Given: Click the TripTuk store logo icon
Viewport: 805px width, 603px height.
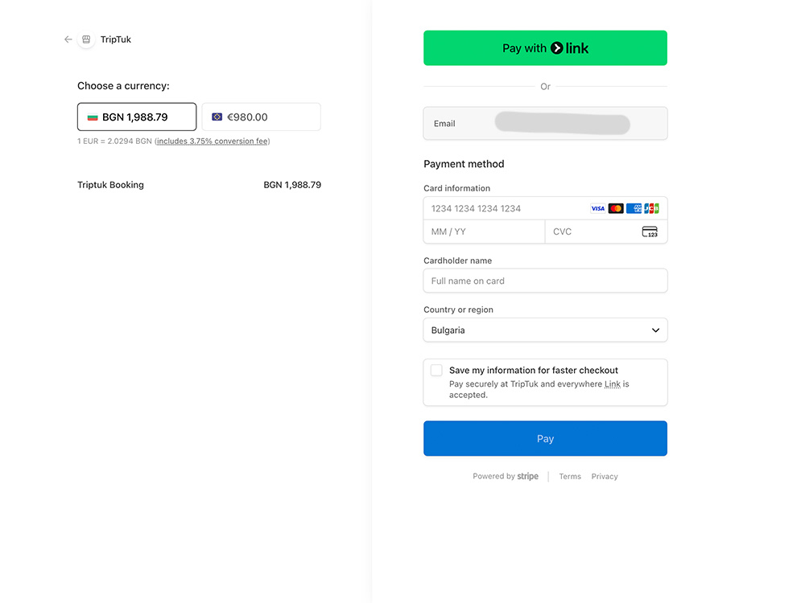Looking at the screenshot, I should pyautogui.click(x=86, y=39).
